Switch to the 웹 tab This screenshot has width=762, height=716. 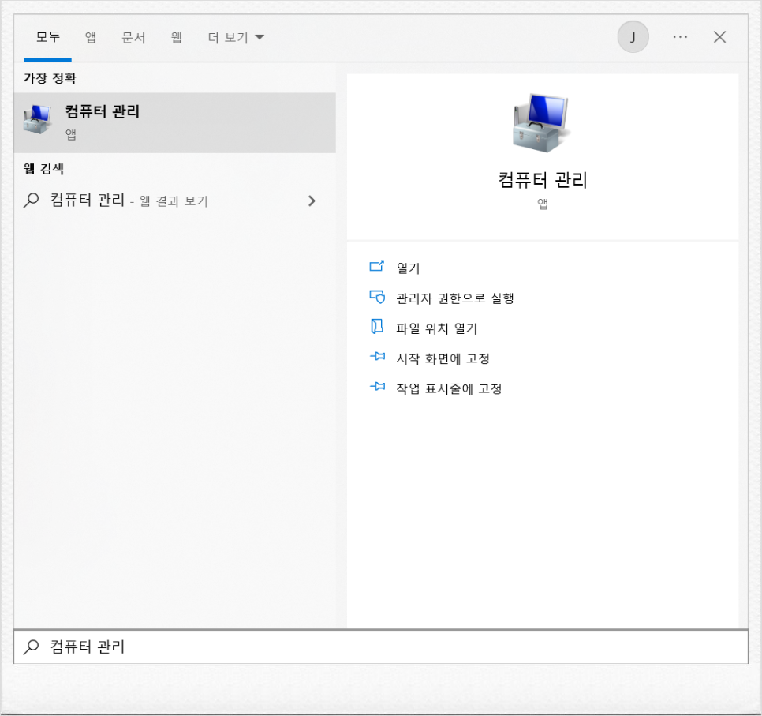(177, 37)
